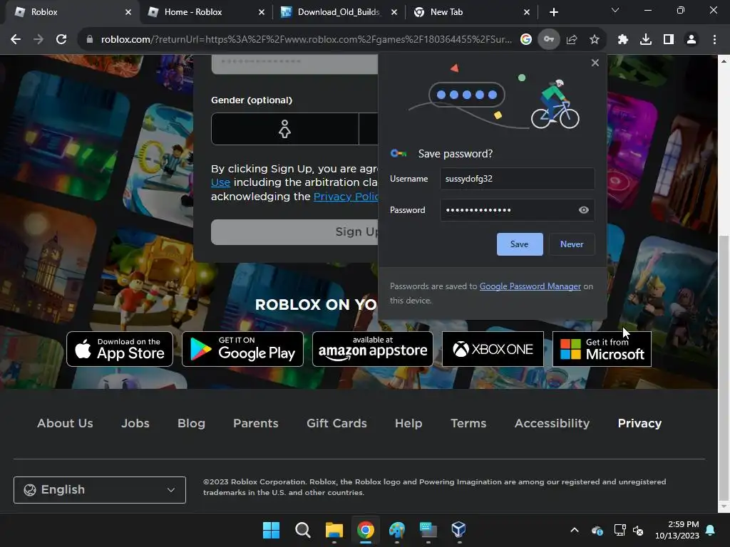Viewport: 730px width, 547px height.
Task: Open the Parents footer link
Action: click(256, 423)
